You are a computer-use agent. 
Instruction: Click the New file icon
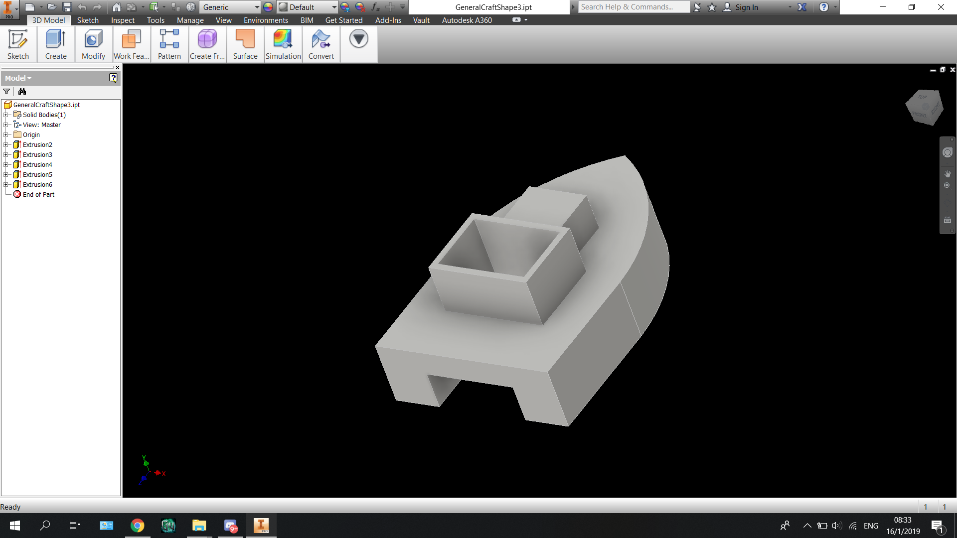pos(30,7)
